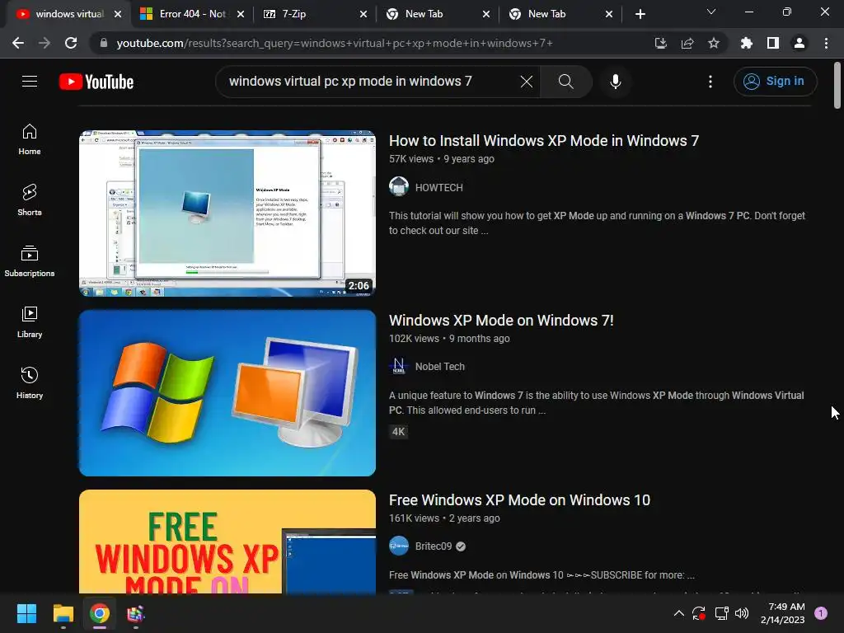Screen dimensions: 844x633
Task: Visit the HOWTECH channel name link
Action: pyautogui.click(x=438, y=187)
